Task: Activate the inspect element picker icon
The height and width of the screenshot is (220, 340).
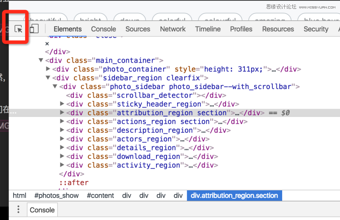Action: (18, 29)
